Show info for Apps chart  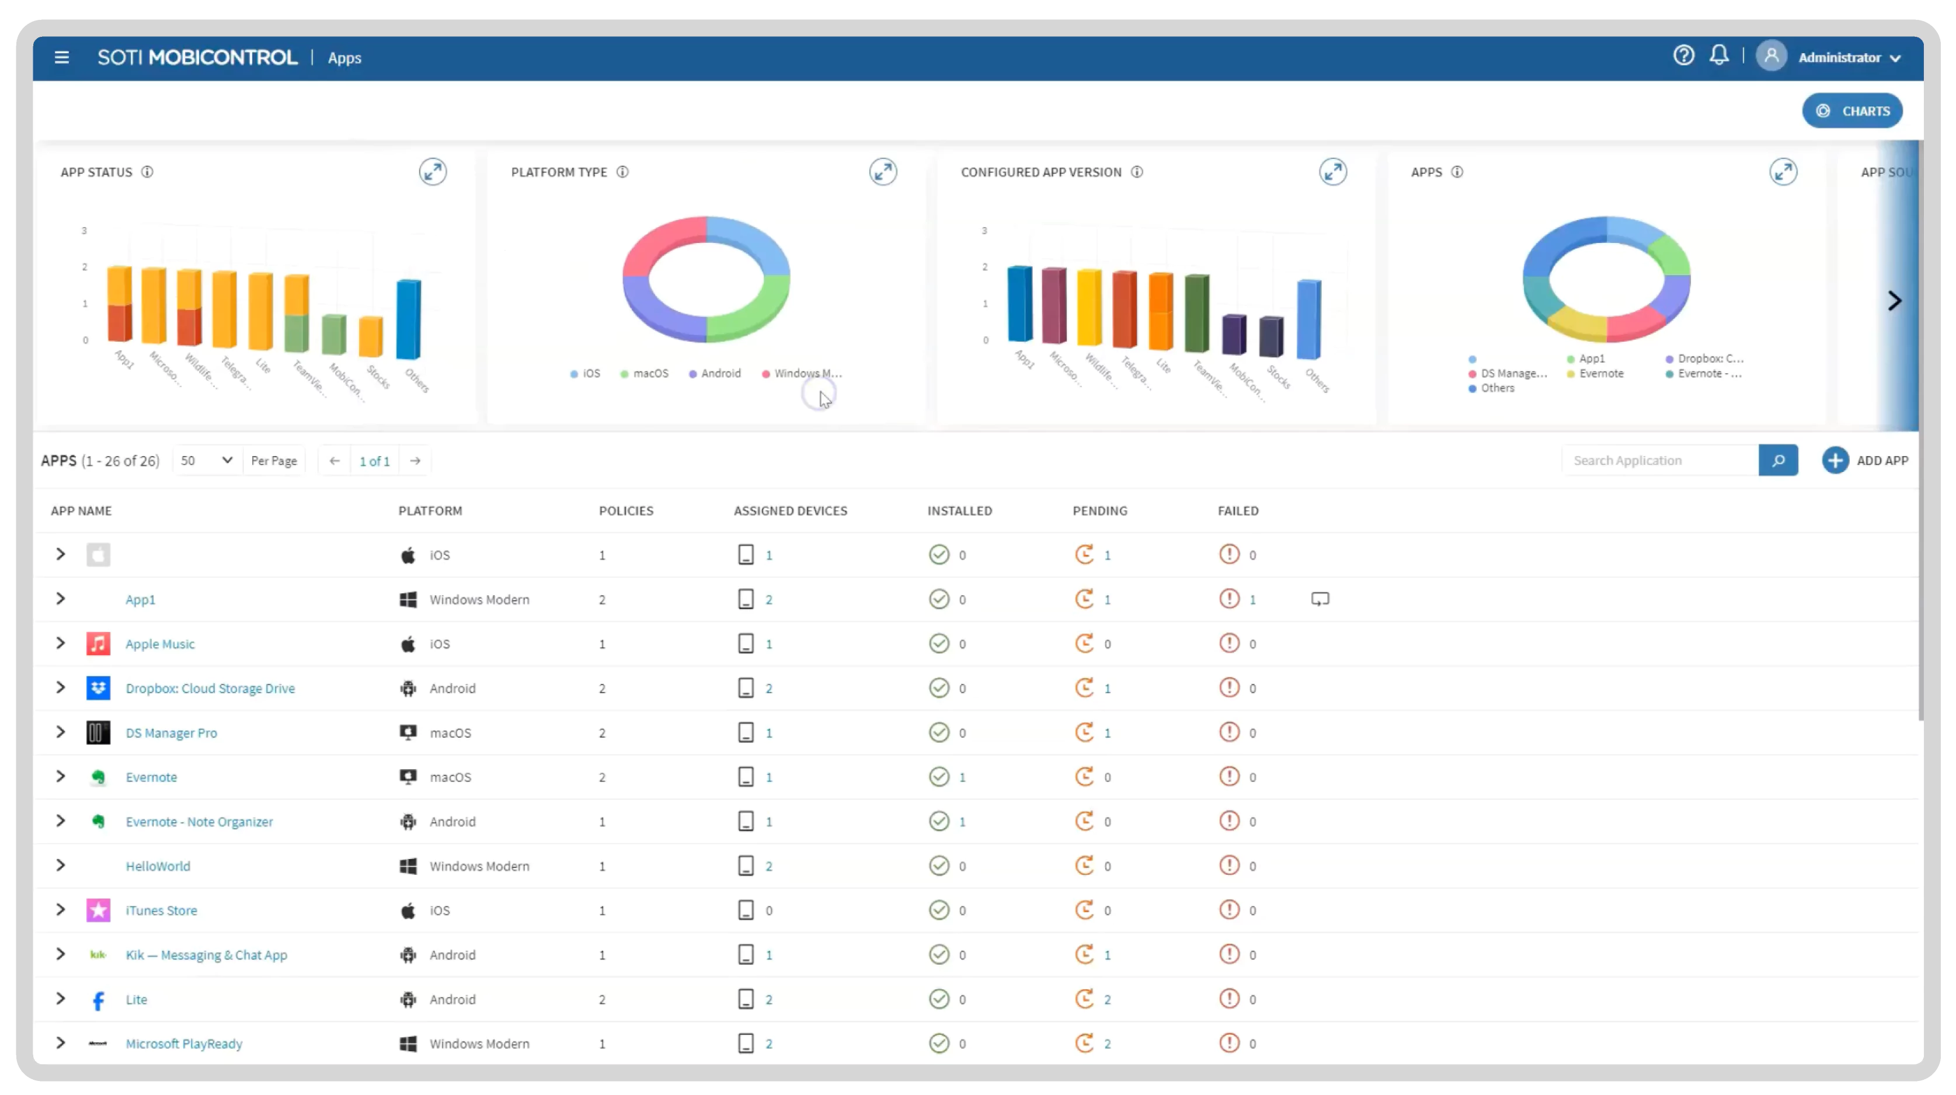pos(1457,172)
